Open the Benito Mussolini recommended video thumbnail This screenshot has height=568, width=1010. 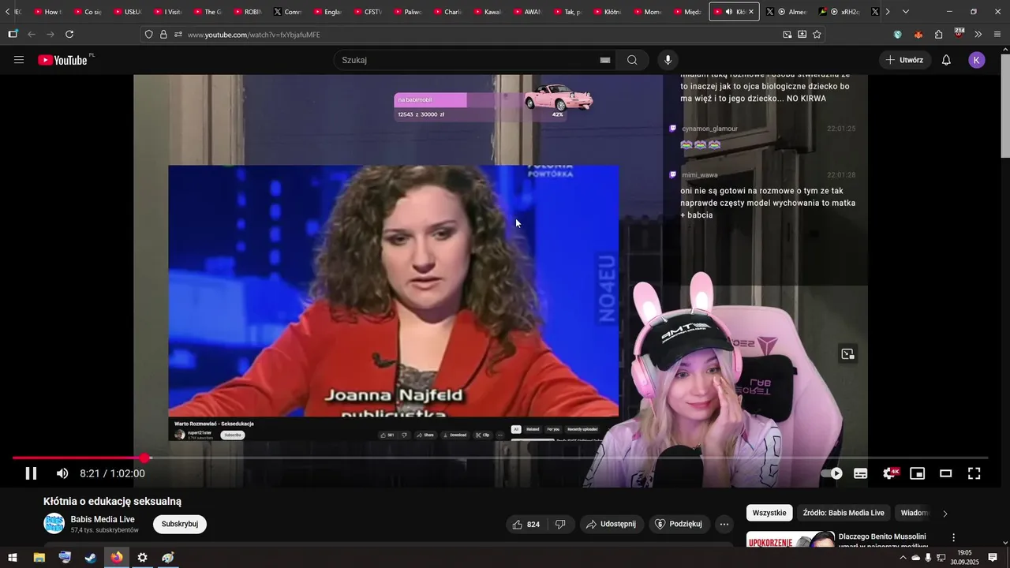point(791,540)
